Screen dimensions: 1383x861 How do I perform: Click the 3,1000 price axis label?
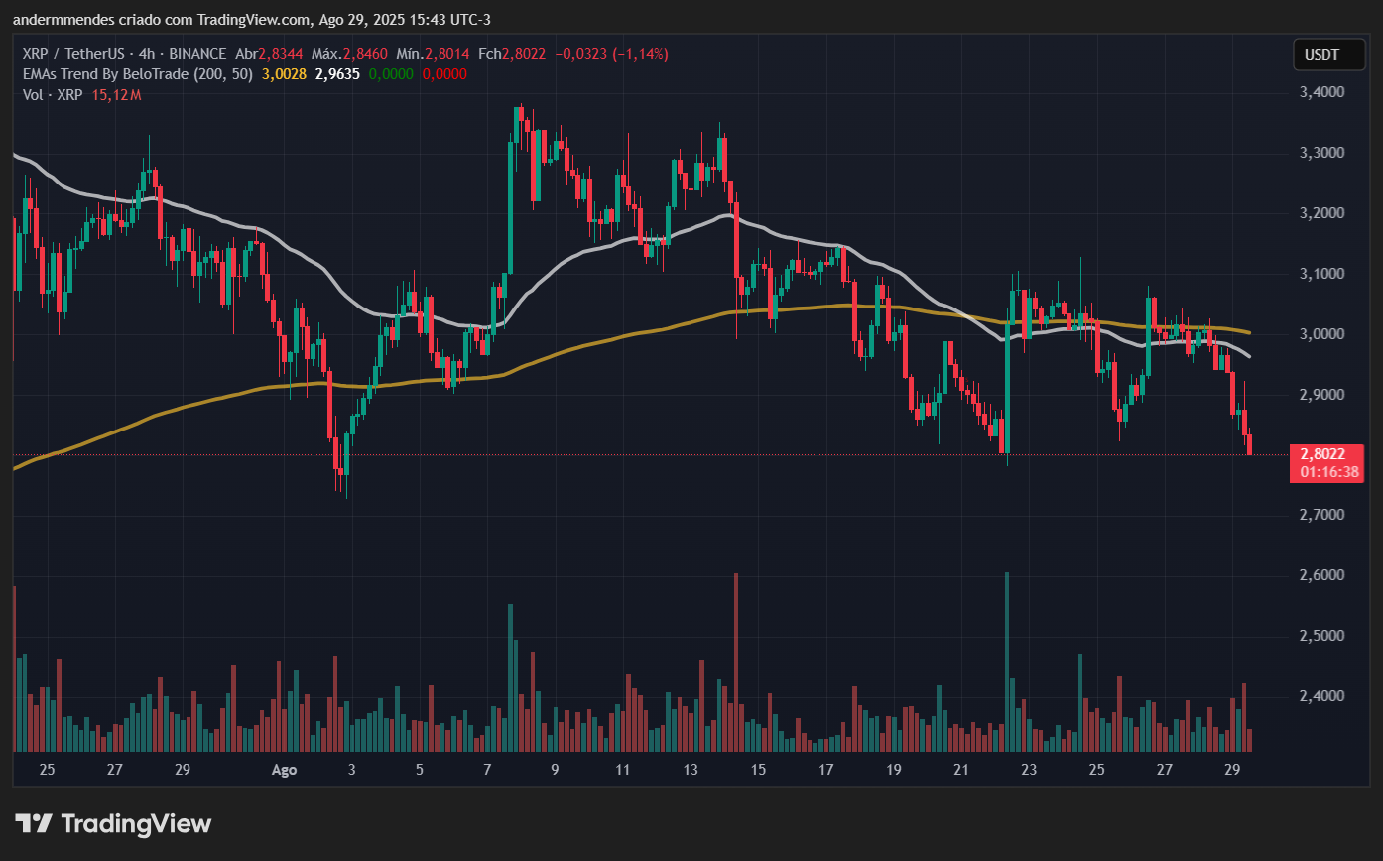coord(1321,274)
